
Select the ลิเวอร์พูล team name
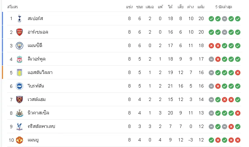tap(37, 59)
